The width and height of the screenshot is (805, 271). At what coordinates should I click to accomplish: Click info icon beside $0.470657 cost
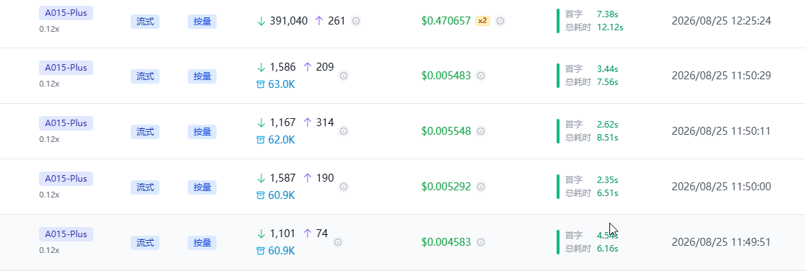500,21
